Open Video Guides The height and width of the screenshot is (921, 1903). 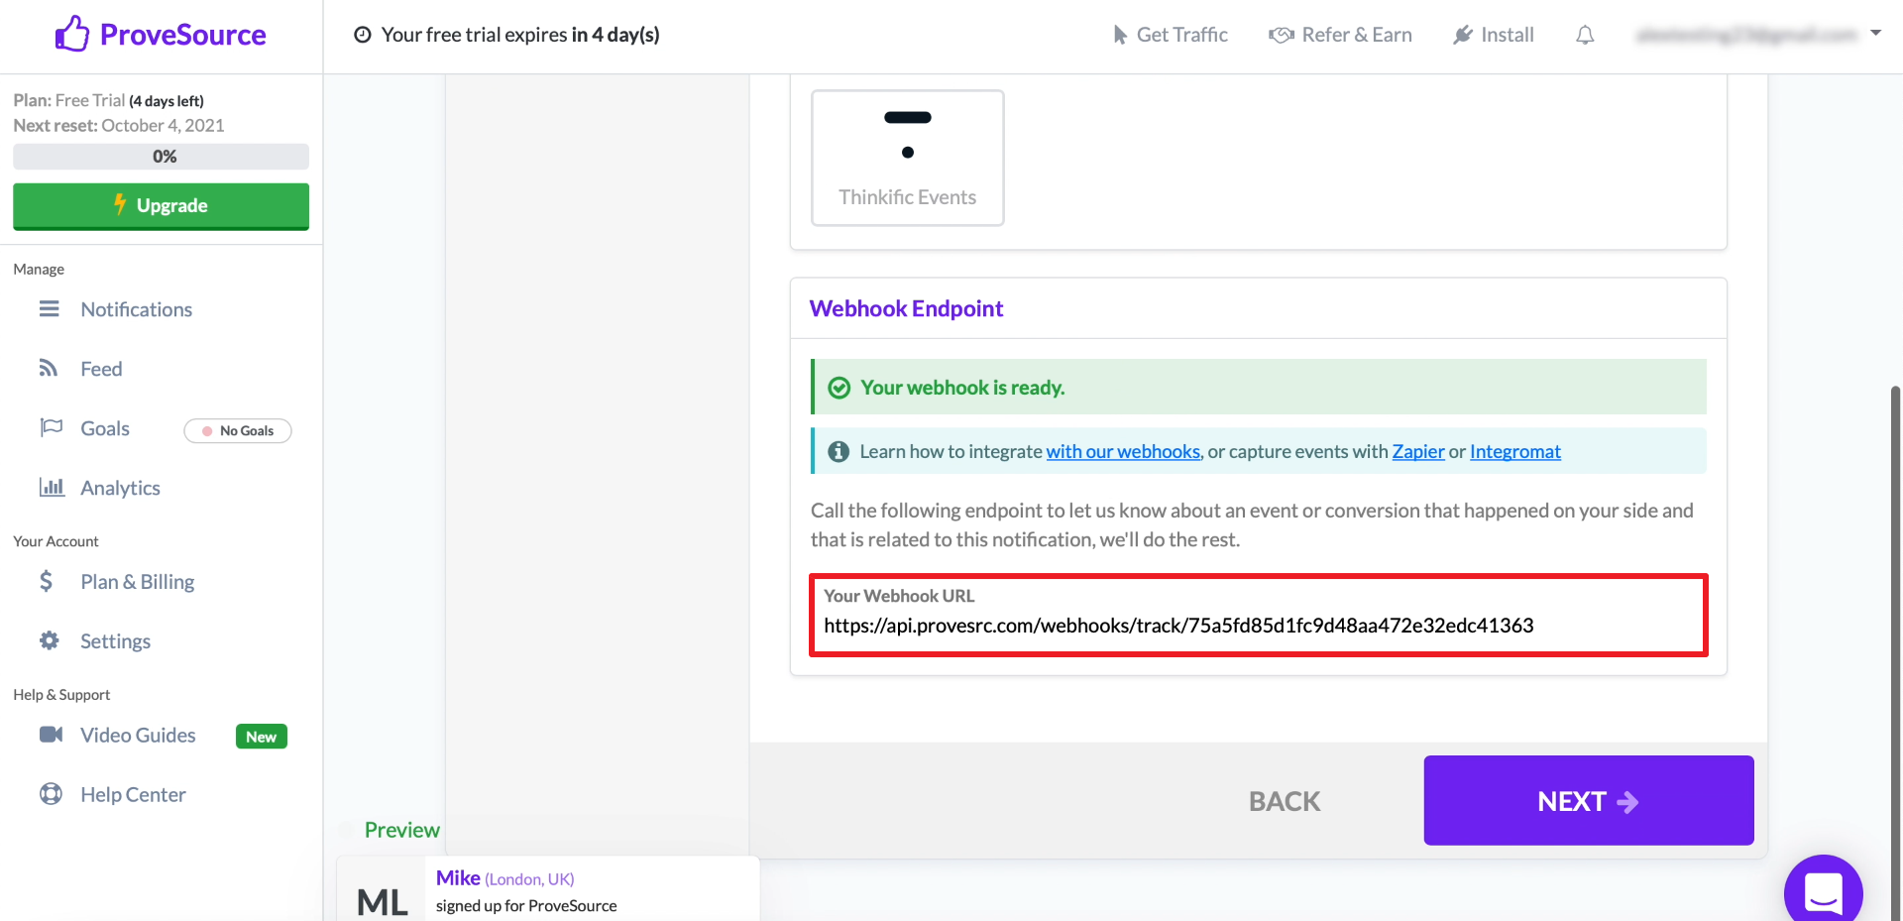click(138, 736)
